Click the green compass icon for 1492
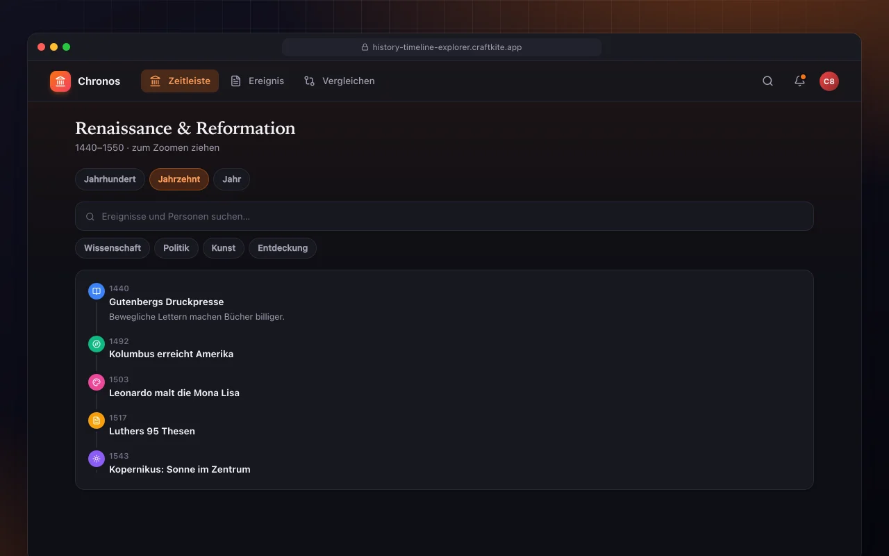The height and width of the screenshot is (556, 889). (x=97, y=344)
